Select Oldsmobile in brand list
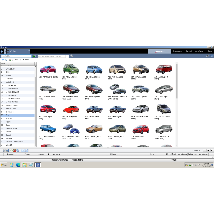 tap(17, 112)
